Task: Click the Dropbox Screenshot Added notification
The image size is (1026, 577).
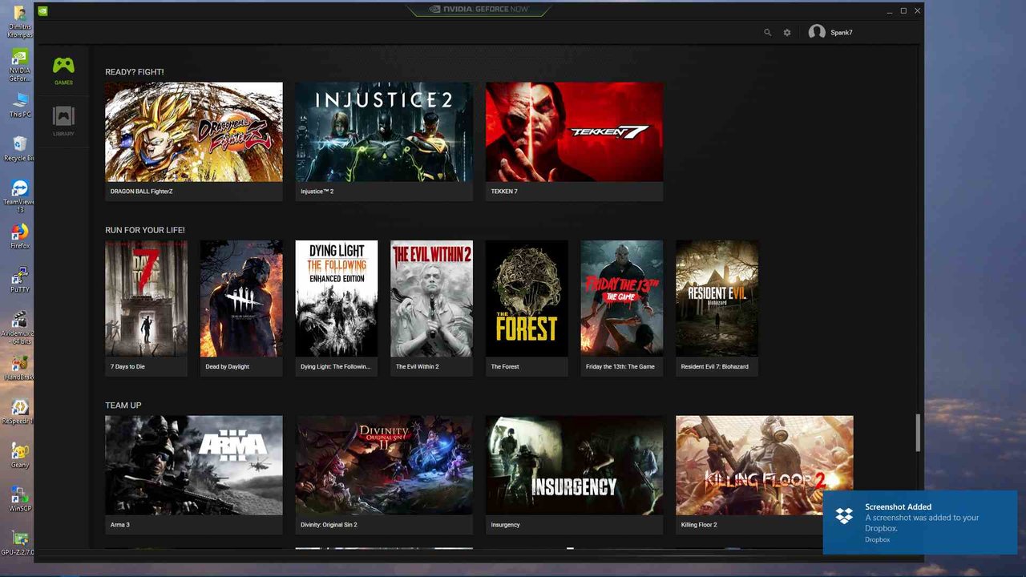Action: point(920,523)
